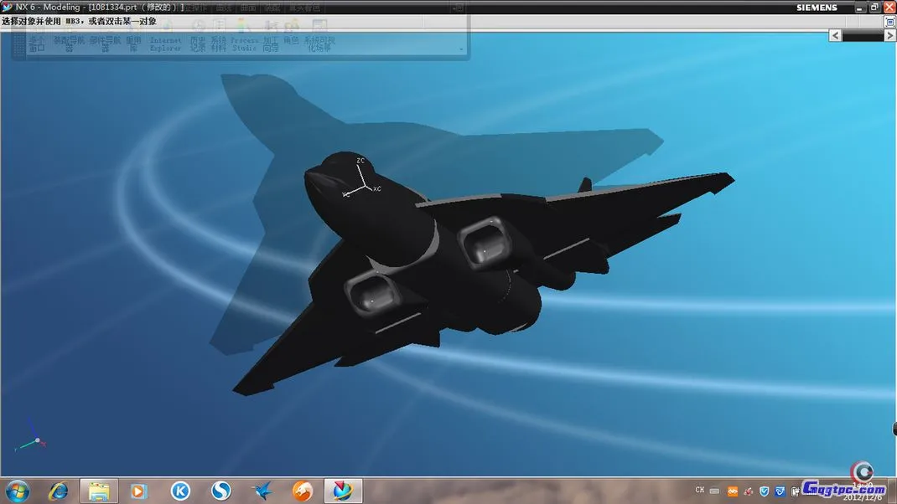Open the Windows Start menu
The image size is (897, 504).
[x=17, y=490]
